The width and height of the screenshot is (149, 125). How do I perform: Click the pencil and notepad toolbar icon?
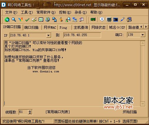34,20
